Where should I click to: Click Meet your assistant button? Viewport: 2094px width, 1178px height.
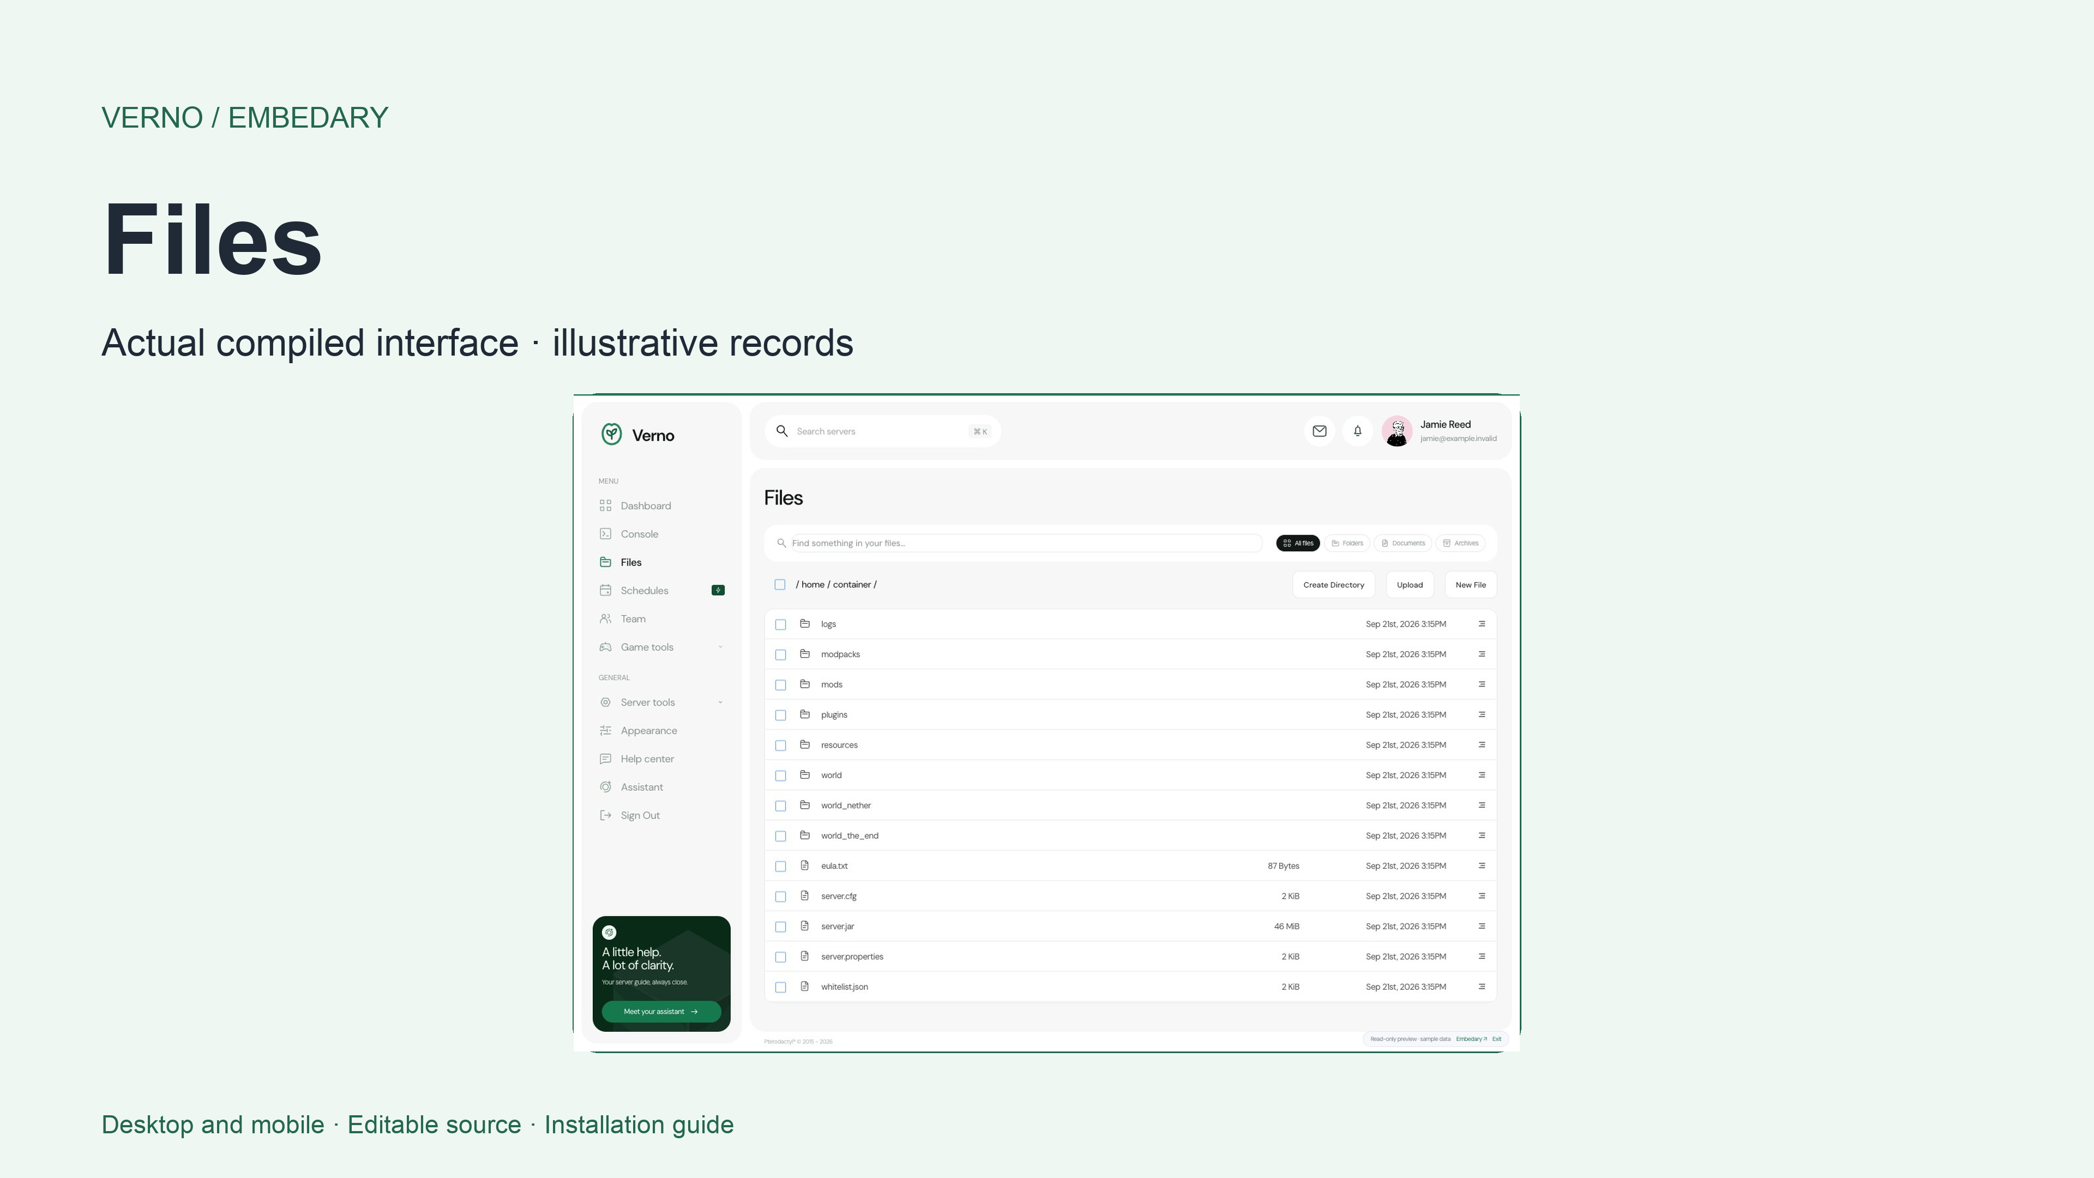[661, 1011]
